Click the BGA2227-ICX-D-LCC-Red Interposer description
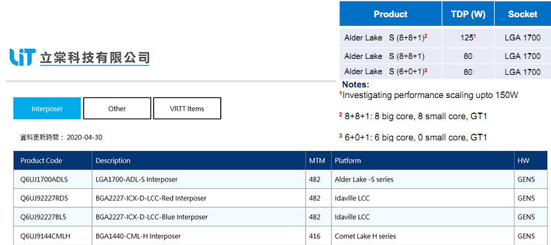The height and width of the screenshot is (245, 551). 151,198
